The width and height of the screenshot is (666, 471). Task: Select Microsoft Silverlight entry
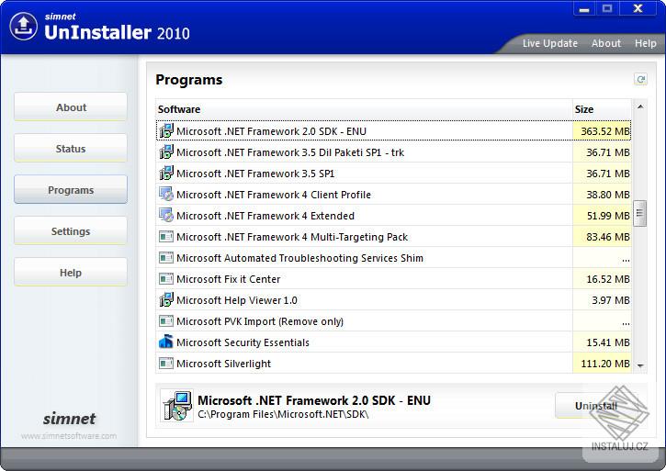click(x=393, y=364)
